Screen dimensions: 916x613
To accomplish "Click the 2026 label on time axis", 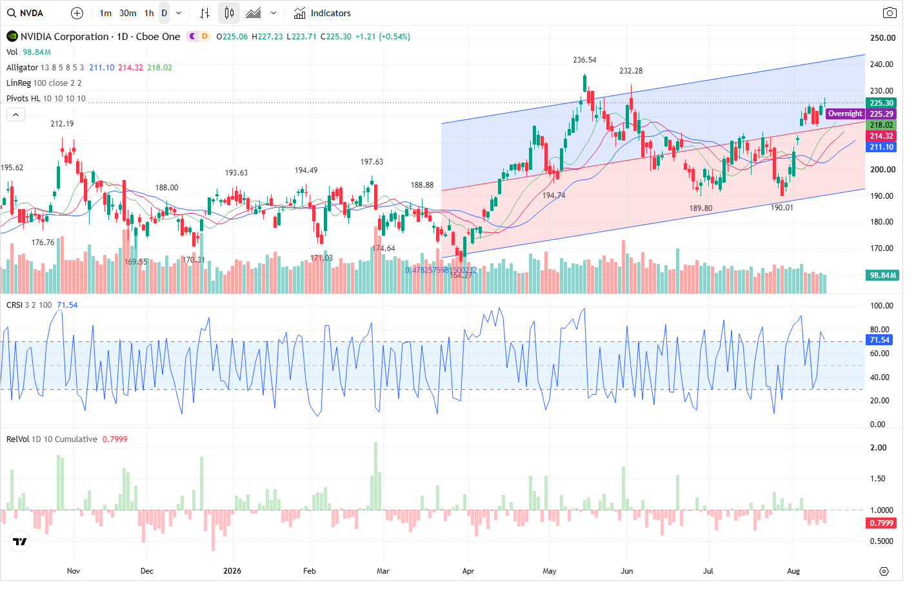I will coord(232,571).
